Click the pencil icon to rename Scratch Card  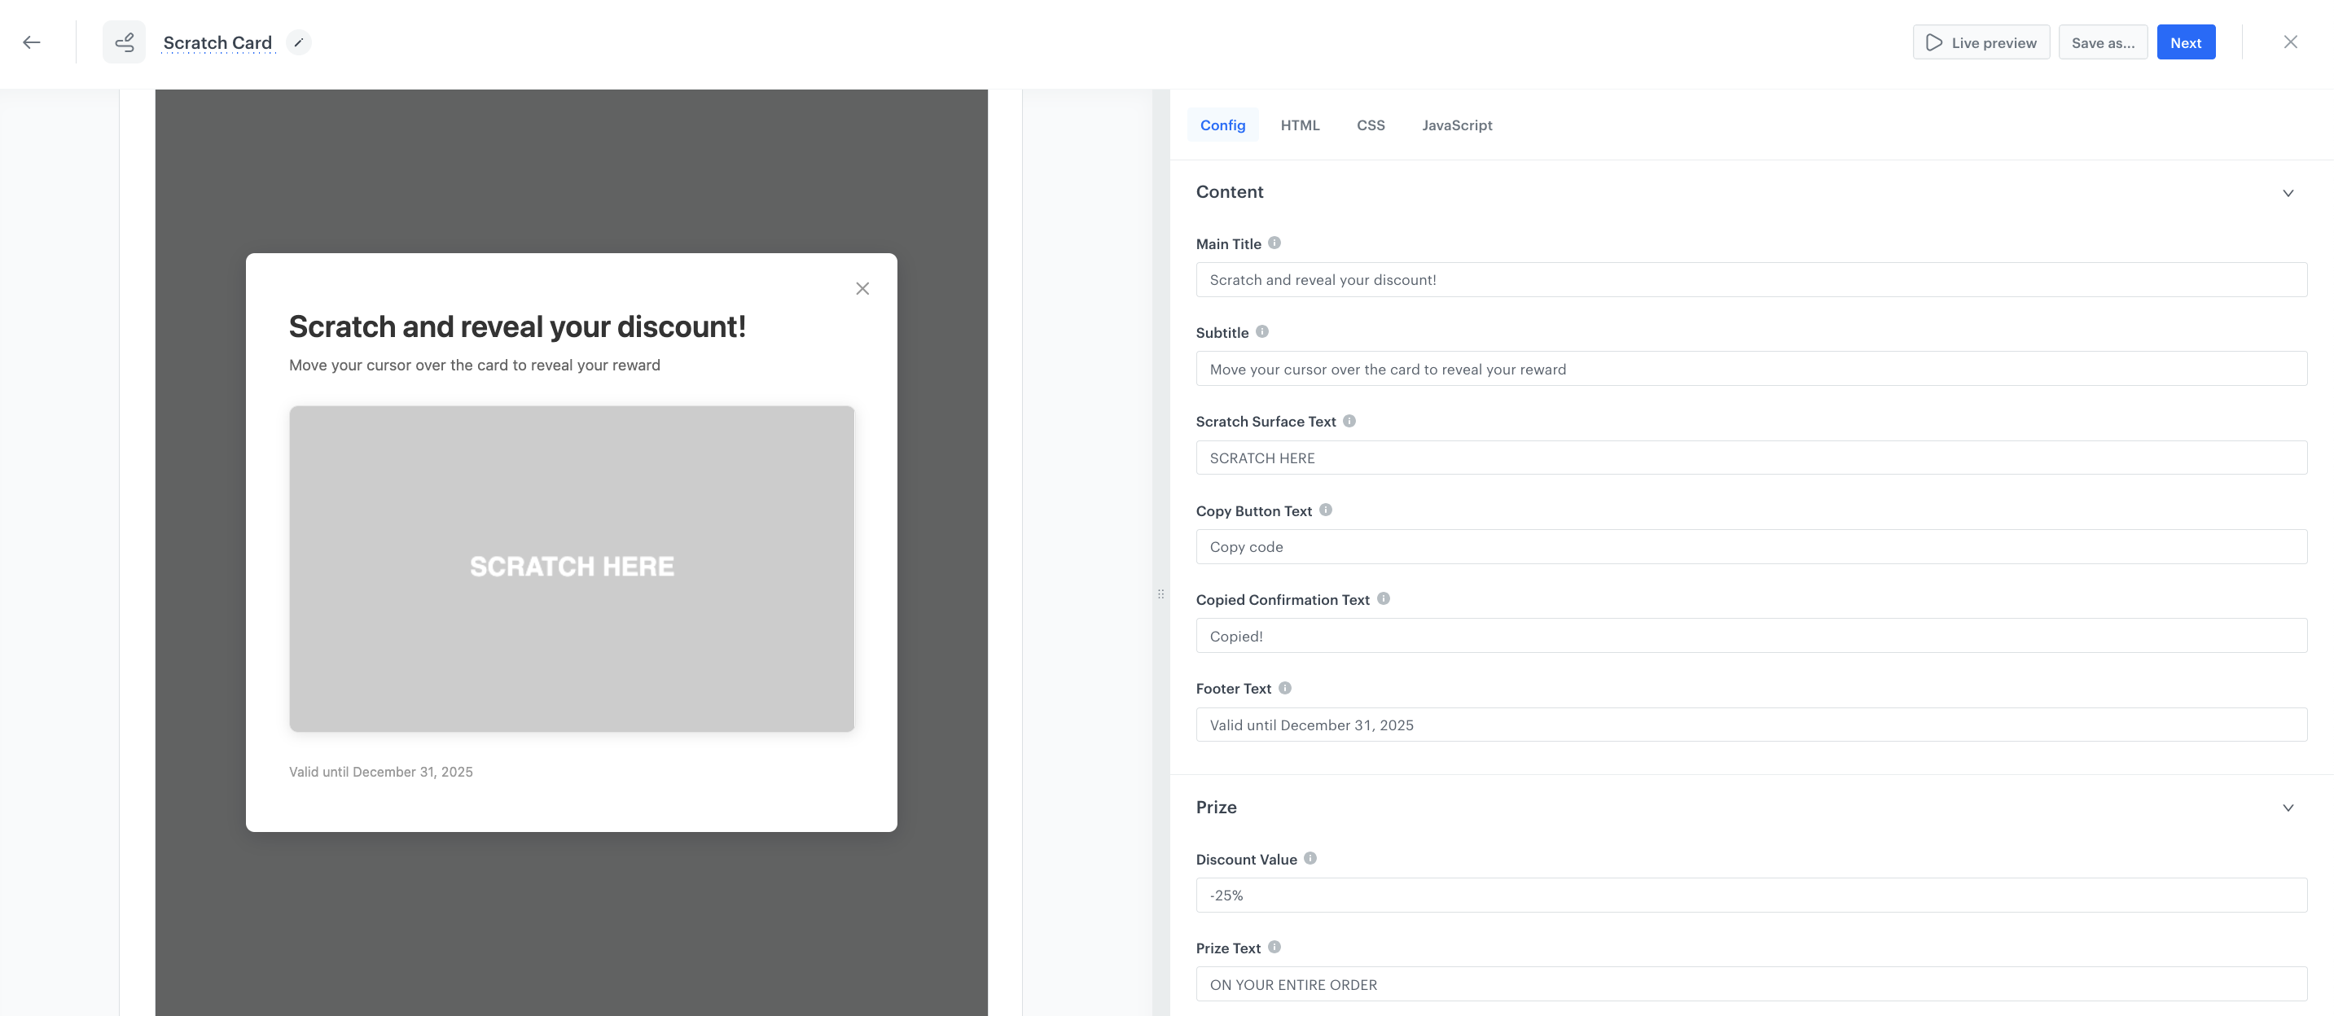(x=297, y=42)
